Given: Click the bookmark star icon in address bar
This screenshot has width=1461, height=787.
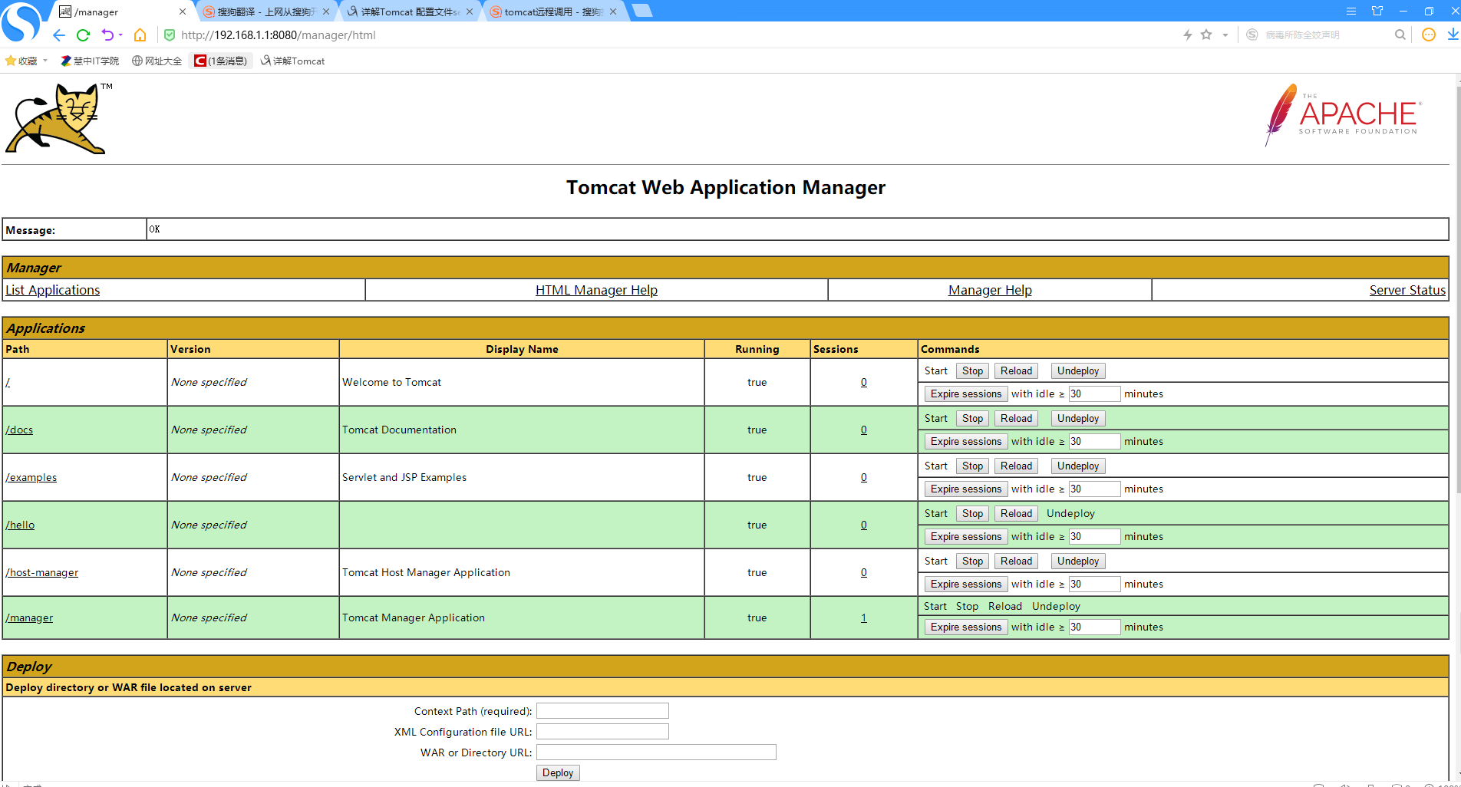Looking at the screenshot, I should coord(1206,35).
